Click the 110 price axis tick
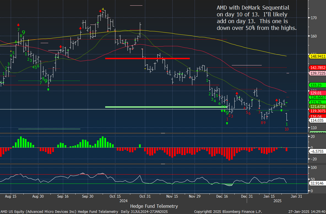The image size is (326, 214). point(314,128)
